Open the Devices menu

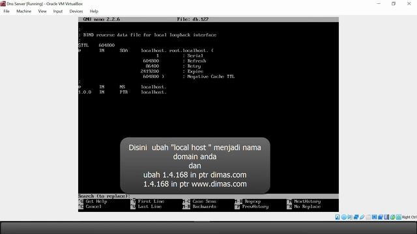pos(76,11)
